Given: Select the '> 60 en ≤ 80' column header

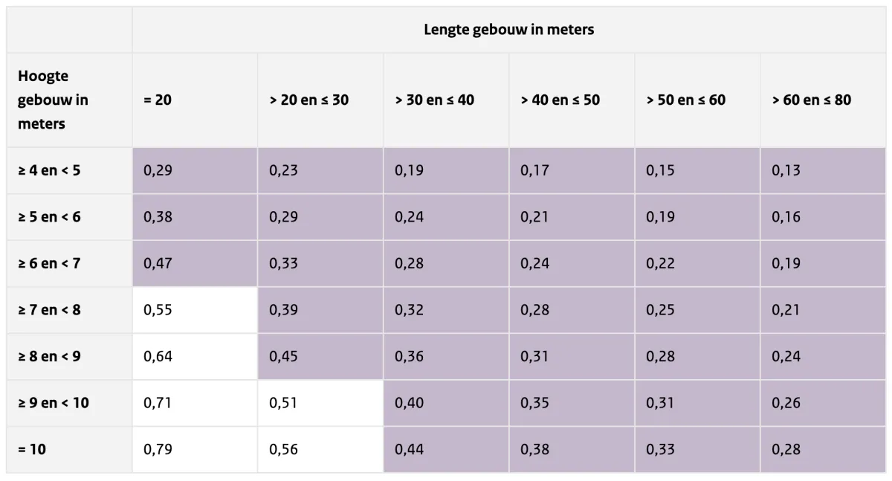Looking at the screenshot, I should pyautogui.click(x=811, y=100).
